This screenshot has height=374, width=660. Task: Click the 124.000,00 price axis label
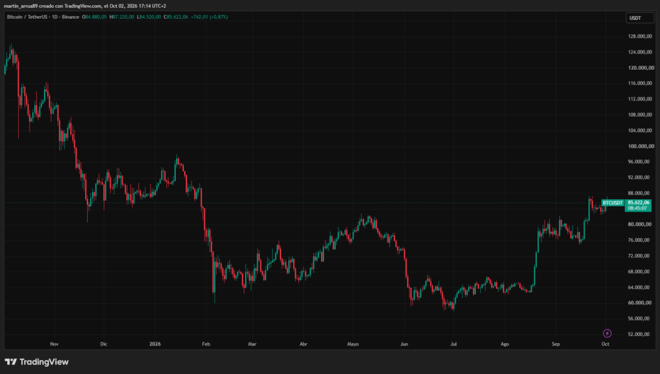[641, 52]
